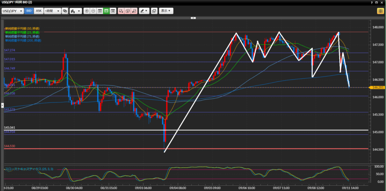The image size is (386, 191).
Task: Click the linked chart windows icon
Action: 65,11
